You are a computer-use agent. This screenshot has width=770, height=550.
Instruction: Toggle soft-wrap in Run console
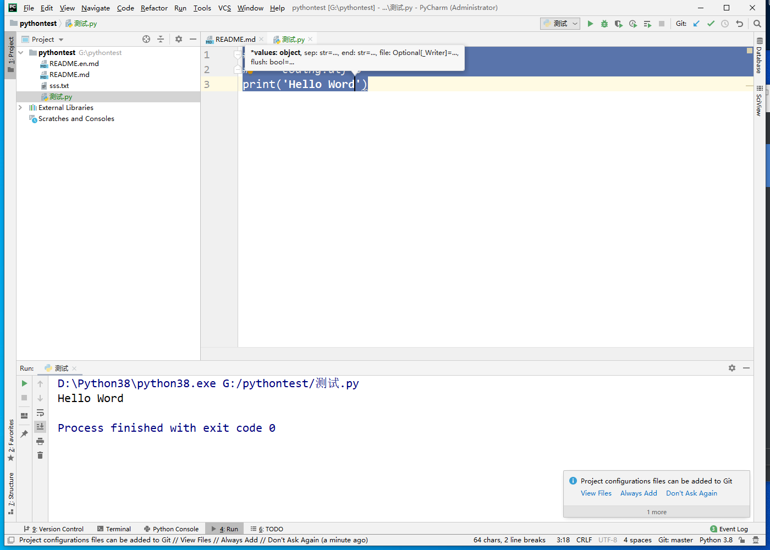[40, 413]
